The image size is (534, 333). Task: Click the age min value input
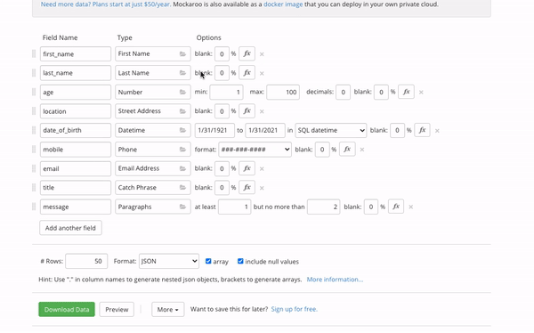(x=226, y=92)
